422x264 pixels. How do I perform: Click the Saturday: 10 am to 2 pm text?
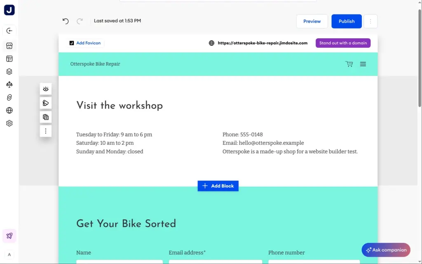105,143
